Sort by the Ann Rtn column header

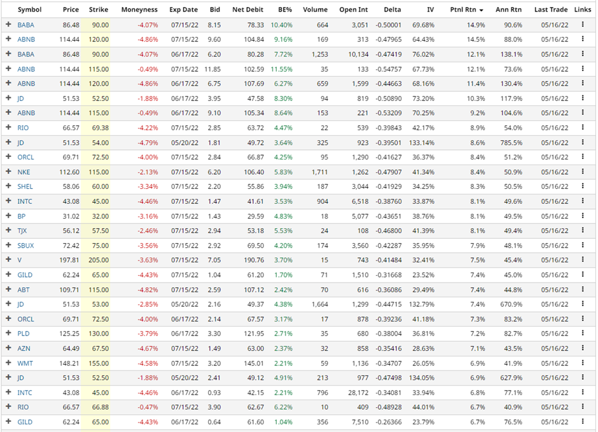508,10
